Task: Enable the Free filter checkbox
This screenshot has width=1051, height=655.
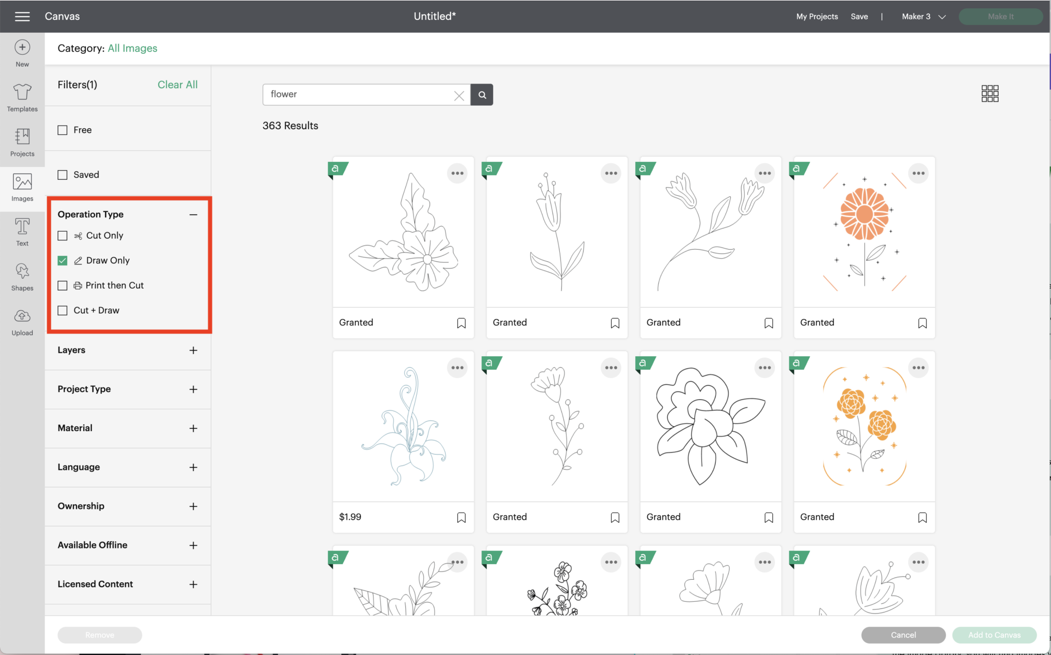Action: point(63,130)
